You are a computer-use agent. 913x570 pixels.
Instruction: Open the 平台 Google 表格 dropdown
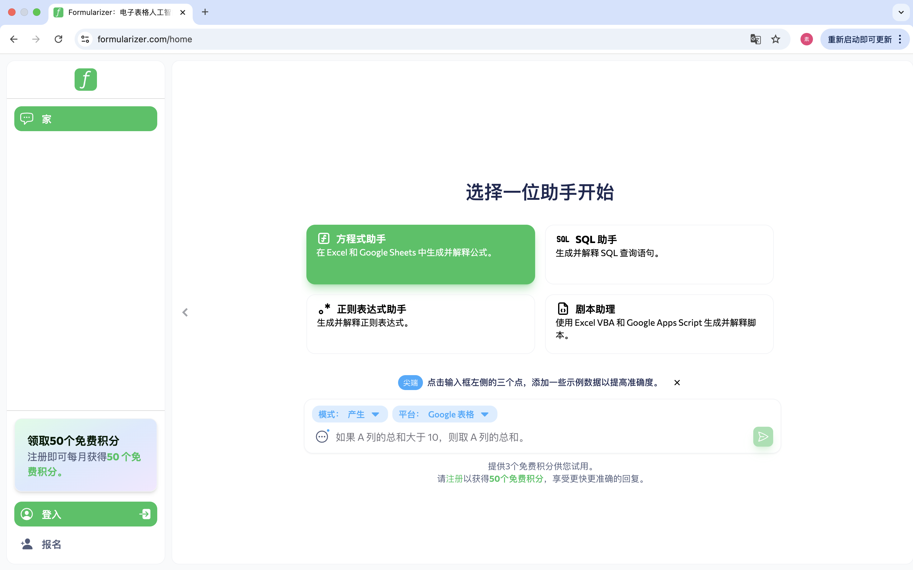(445, 414)
